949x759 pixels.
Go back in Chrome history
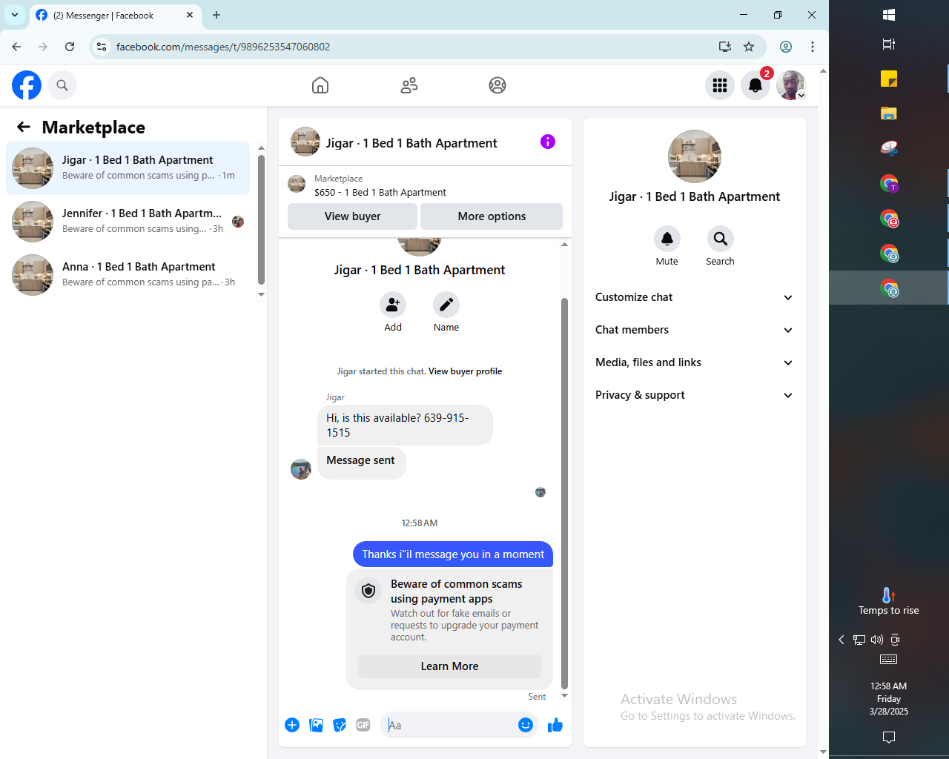click(x=16, y=47)
